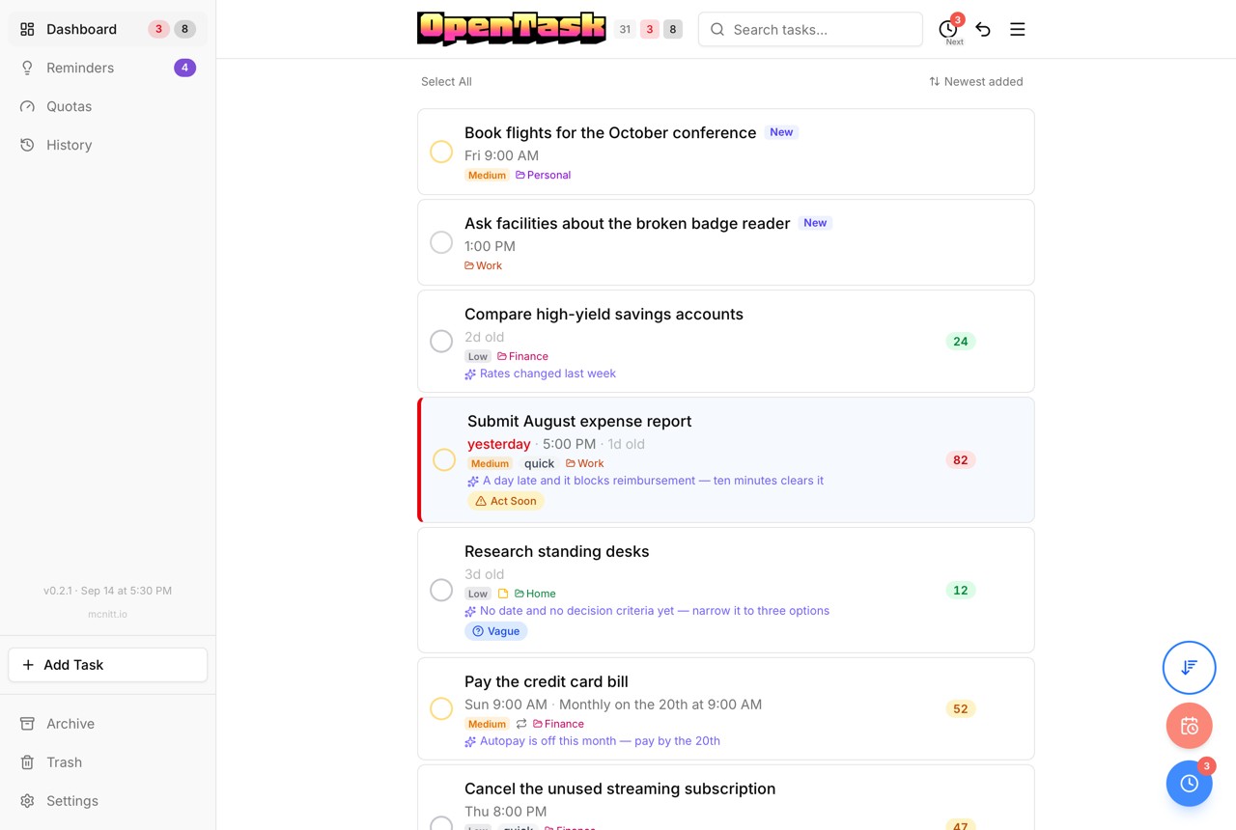Click the purple '4' badge beside Reminders
Viewport: 1236px width, 830px height.
pyautogui.click(x=184, y=68)
